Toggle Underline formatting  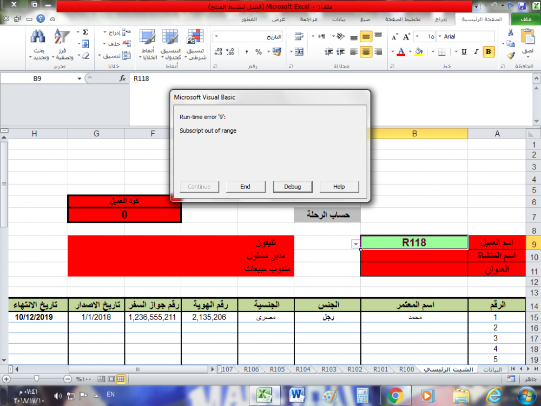click(464, 52)
